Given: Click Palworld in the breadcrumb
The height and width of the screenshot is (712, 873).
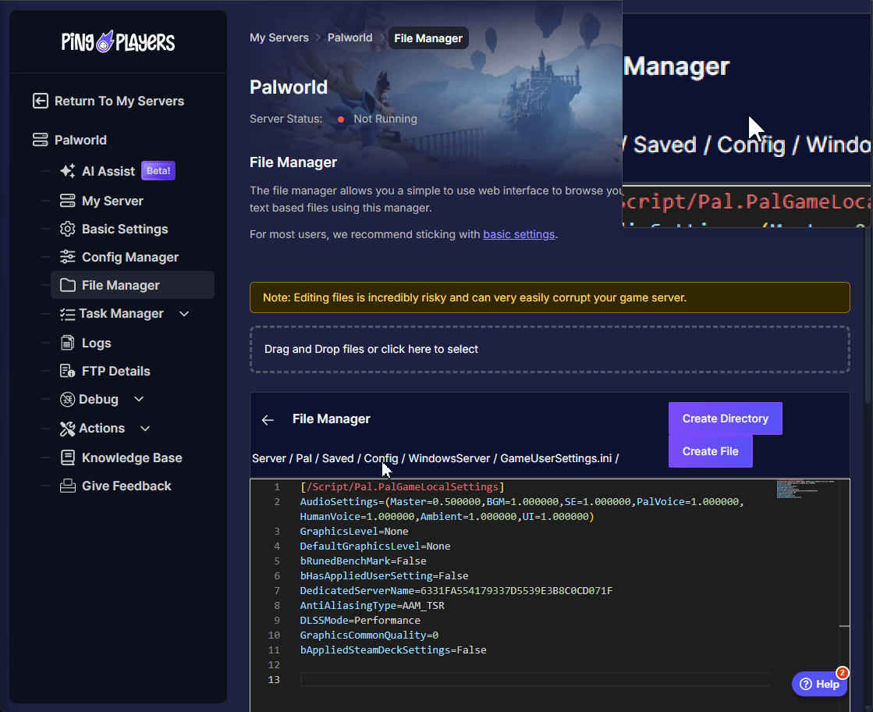Looking at the screenshot, I should [350, 37].
